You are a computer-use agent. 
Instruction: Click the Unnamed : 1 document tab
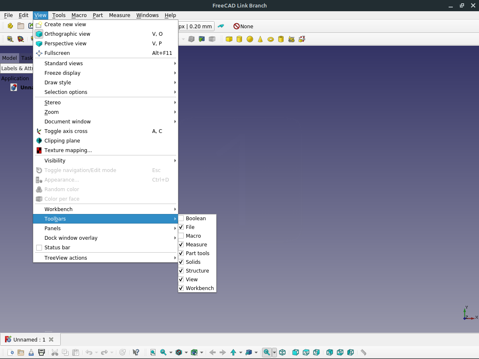click(x=30, y=339)
